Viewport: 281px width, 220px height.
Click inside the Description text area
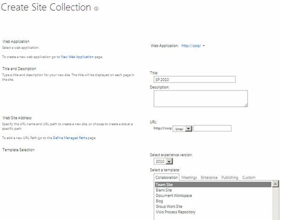(x=200, y=98)
